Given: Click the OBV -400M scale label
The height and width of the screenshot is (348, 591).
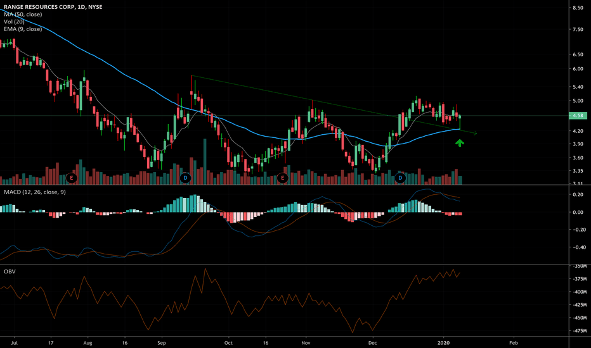Looking at the screenshot, I should point(580,292).
